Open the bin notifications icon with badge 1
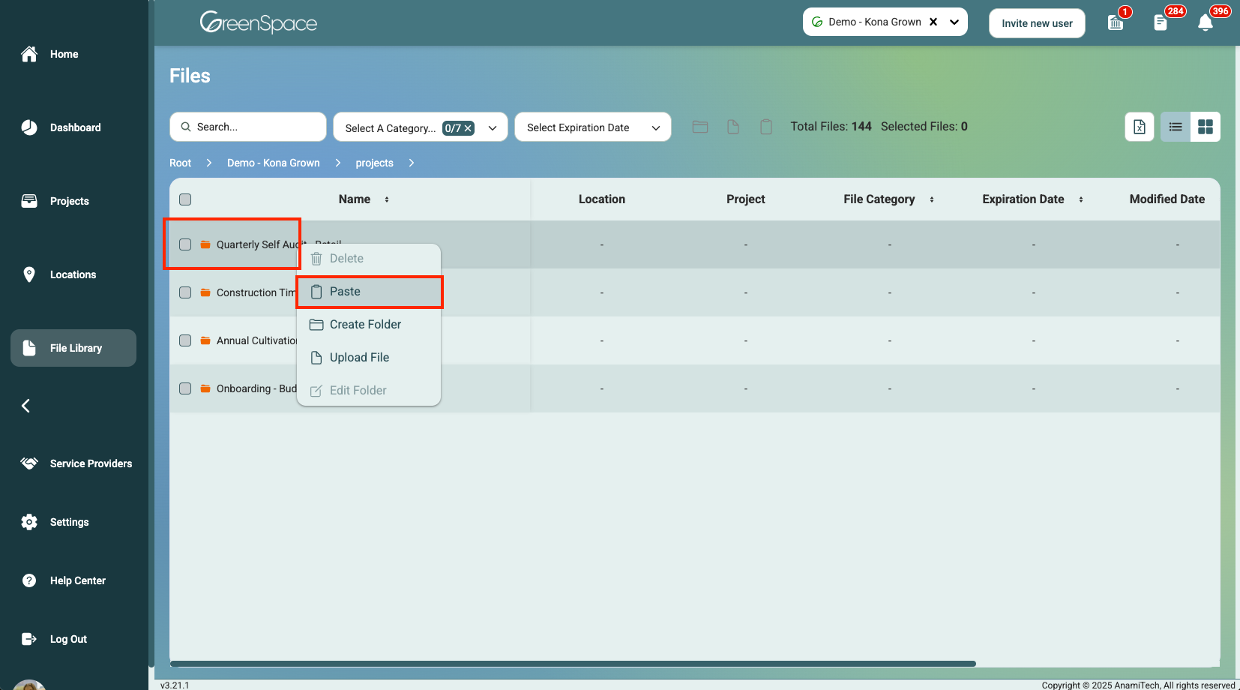The height and width of the screenshot is (690, 1240). click(1116, 22)
